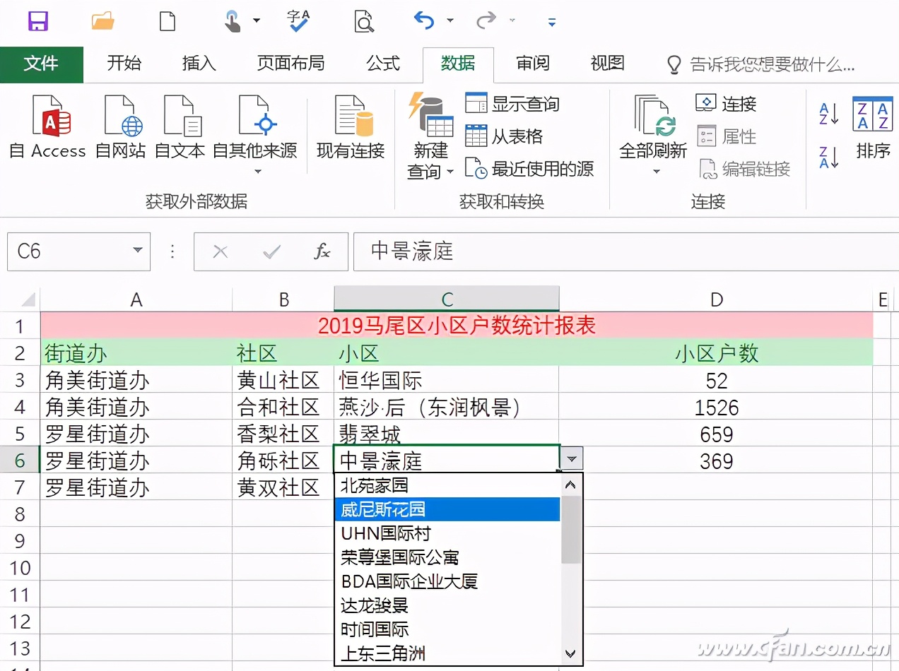The width and height of the screenshot is (899, 671).
Task: Open print preview icon
Action: 364,20
